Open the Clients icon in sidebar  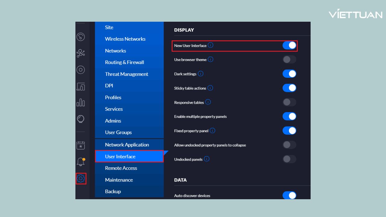click(x=81, y=86)
